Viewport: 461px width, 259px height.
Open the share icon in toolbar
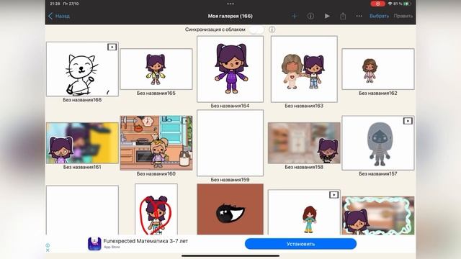pyautogui.click(x=343, y=16)
